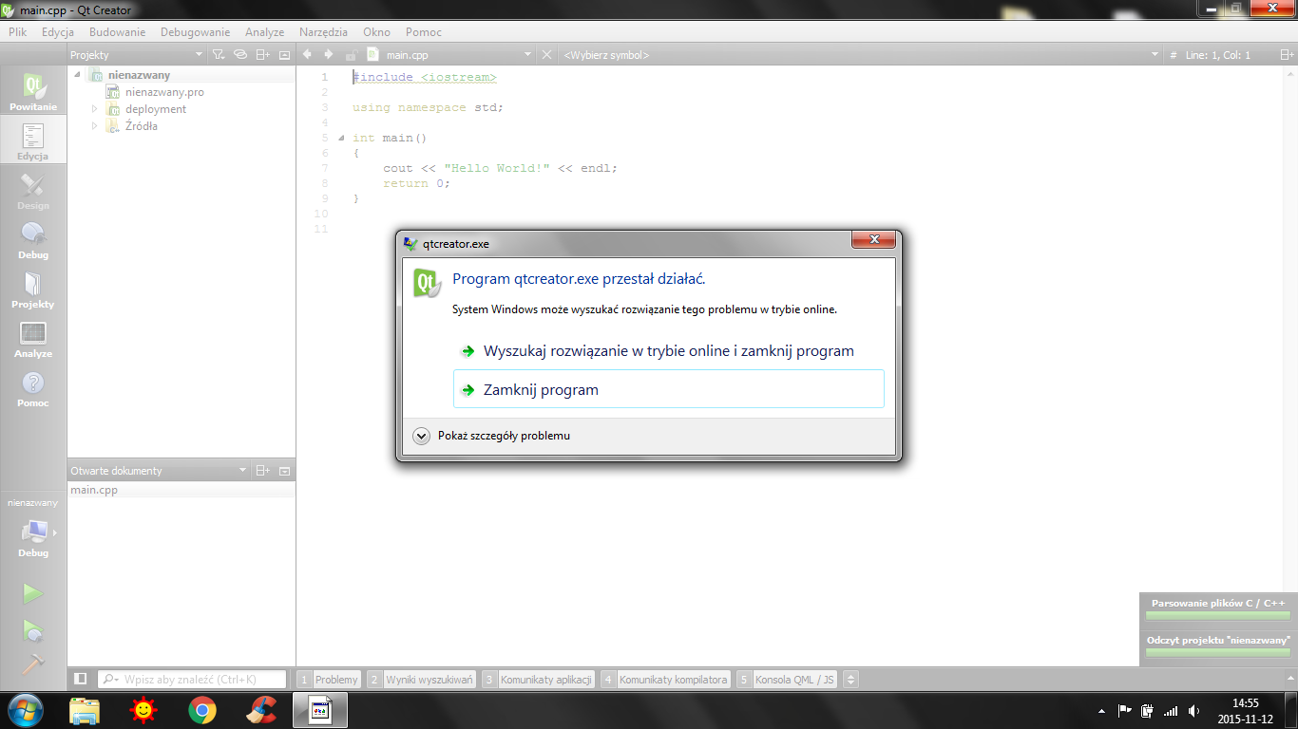Viewport: 1298px width, 729px height.
Task: Switch to Edycja mode in sidebar
Action: pos(33,141)
